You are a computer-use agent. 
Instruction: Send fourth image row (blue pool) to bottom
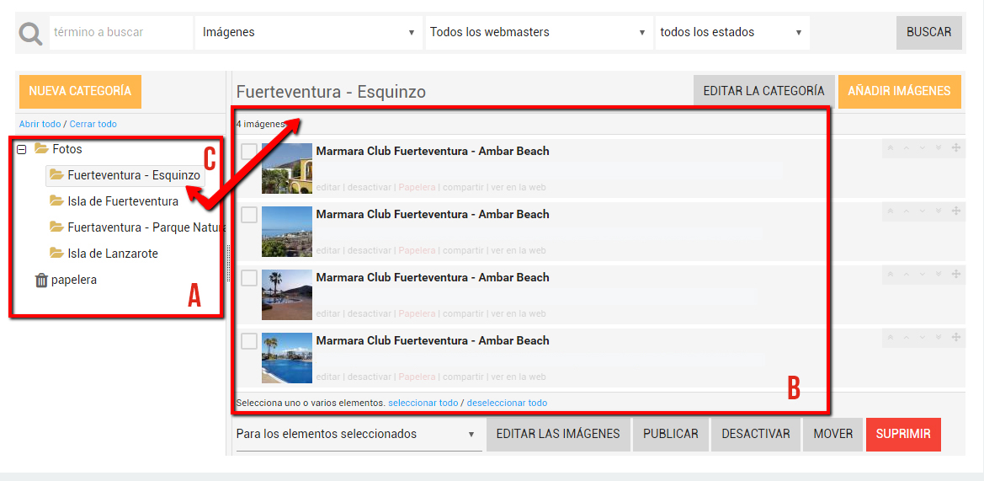(939, 337)
